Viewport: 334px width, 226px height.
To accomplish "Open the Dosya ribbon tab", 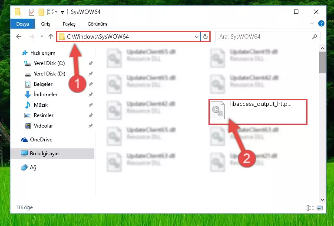I will (x=22, y=24).
